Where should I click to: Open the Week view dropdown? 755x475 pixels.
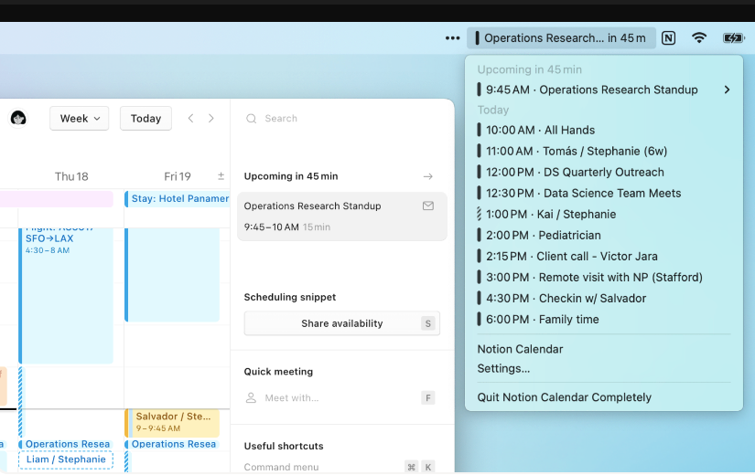[x=79, y=119]
